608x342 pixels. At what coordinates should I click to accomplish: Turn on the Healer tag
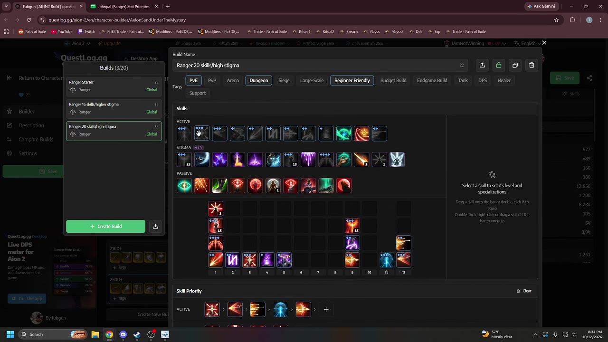click(504, 80)
